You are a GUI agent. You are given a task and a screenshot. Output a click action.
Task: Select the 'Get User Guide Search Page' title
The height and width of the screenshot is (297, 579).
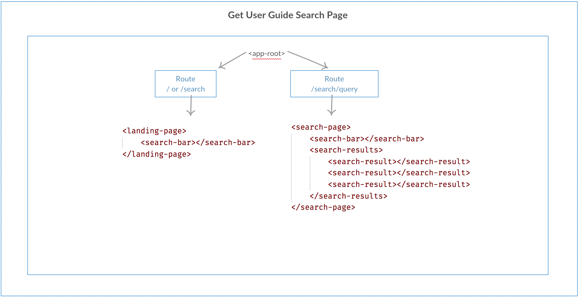[288, 15]
